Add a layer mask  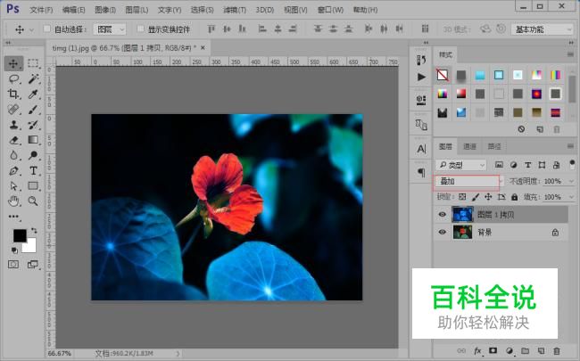[493, 350]
